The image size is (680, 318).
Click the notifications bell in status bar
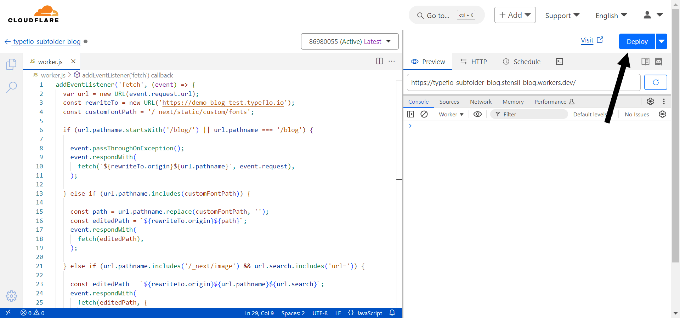click(x=392, y=313)
